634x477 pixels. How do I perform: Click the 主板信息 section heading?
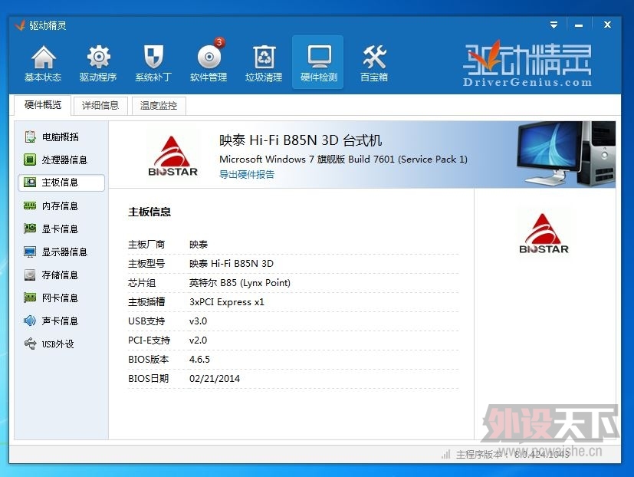[149, 212]
